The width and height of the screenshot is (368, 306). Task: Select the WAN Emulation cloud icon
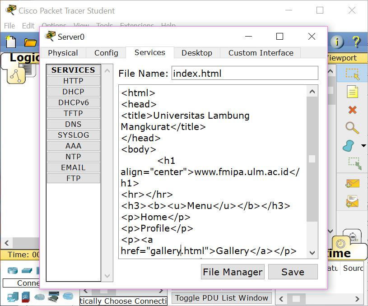(40, 297)
